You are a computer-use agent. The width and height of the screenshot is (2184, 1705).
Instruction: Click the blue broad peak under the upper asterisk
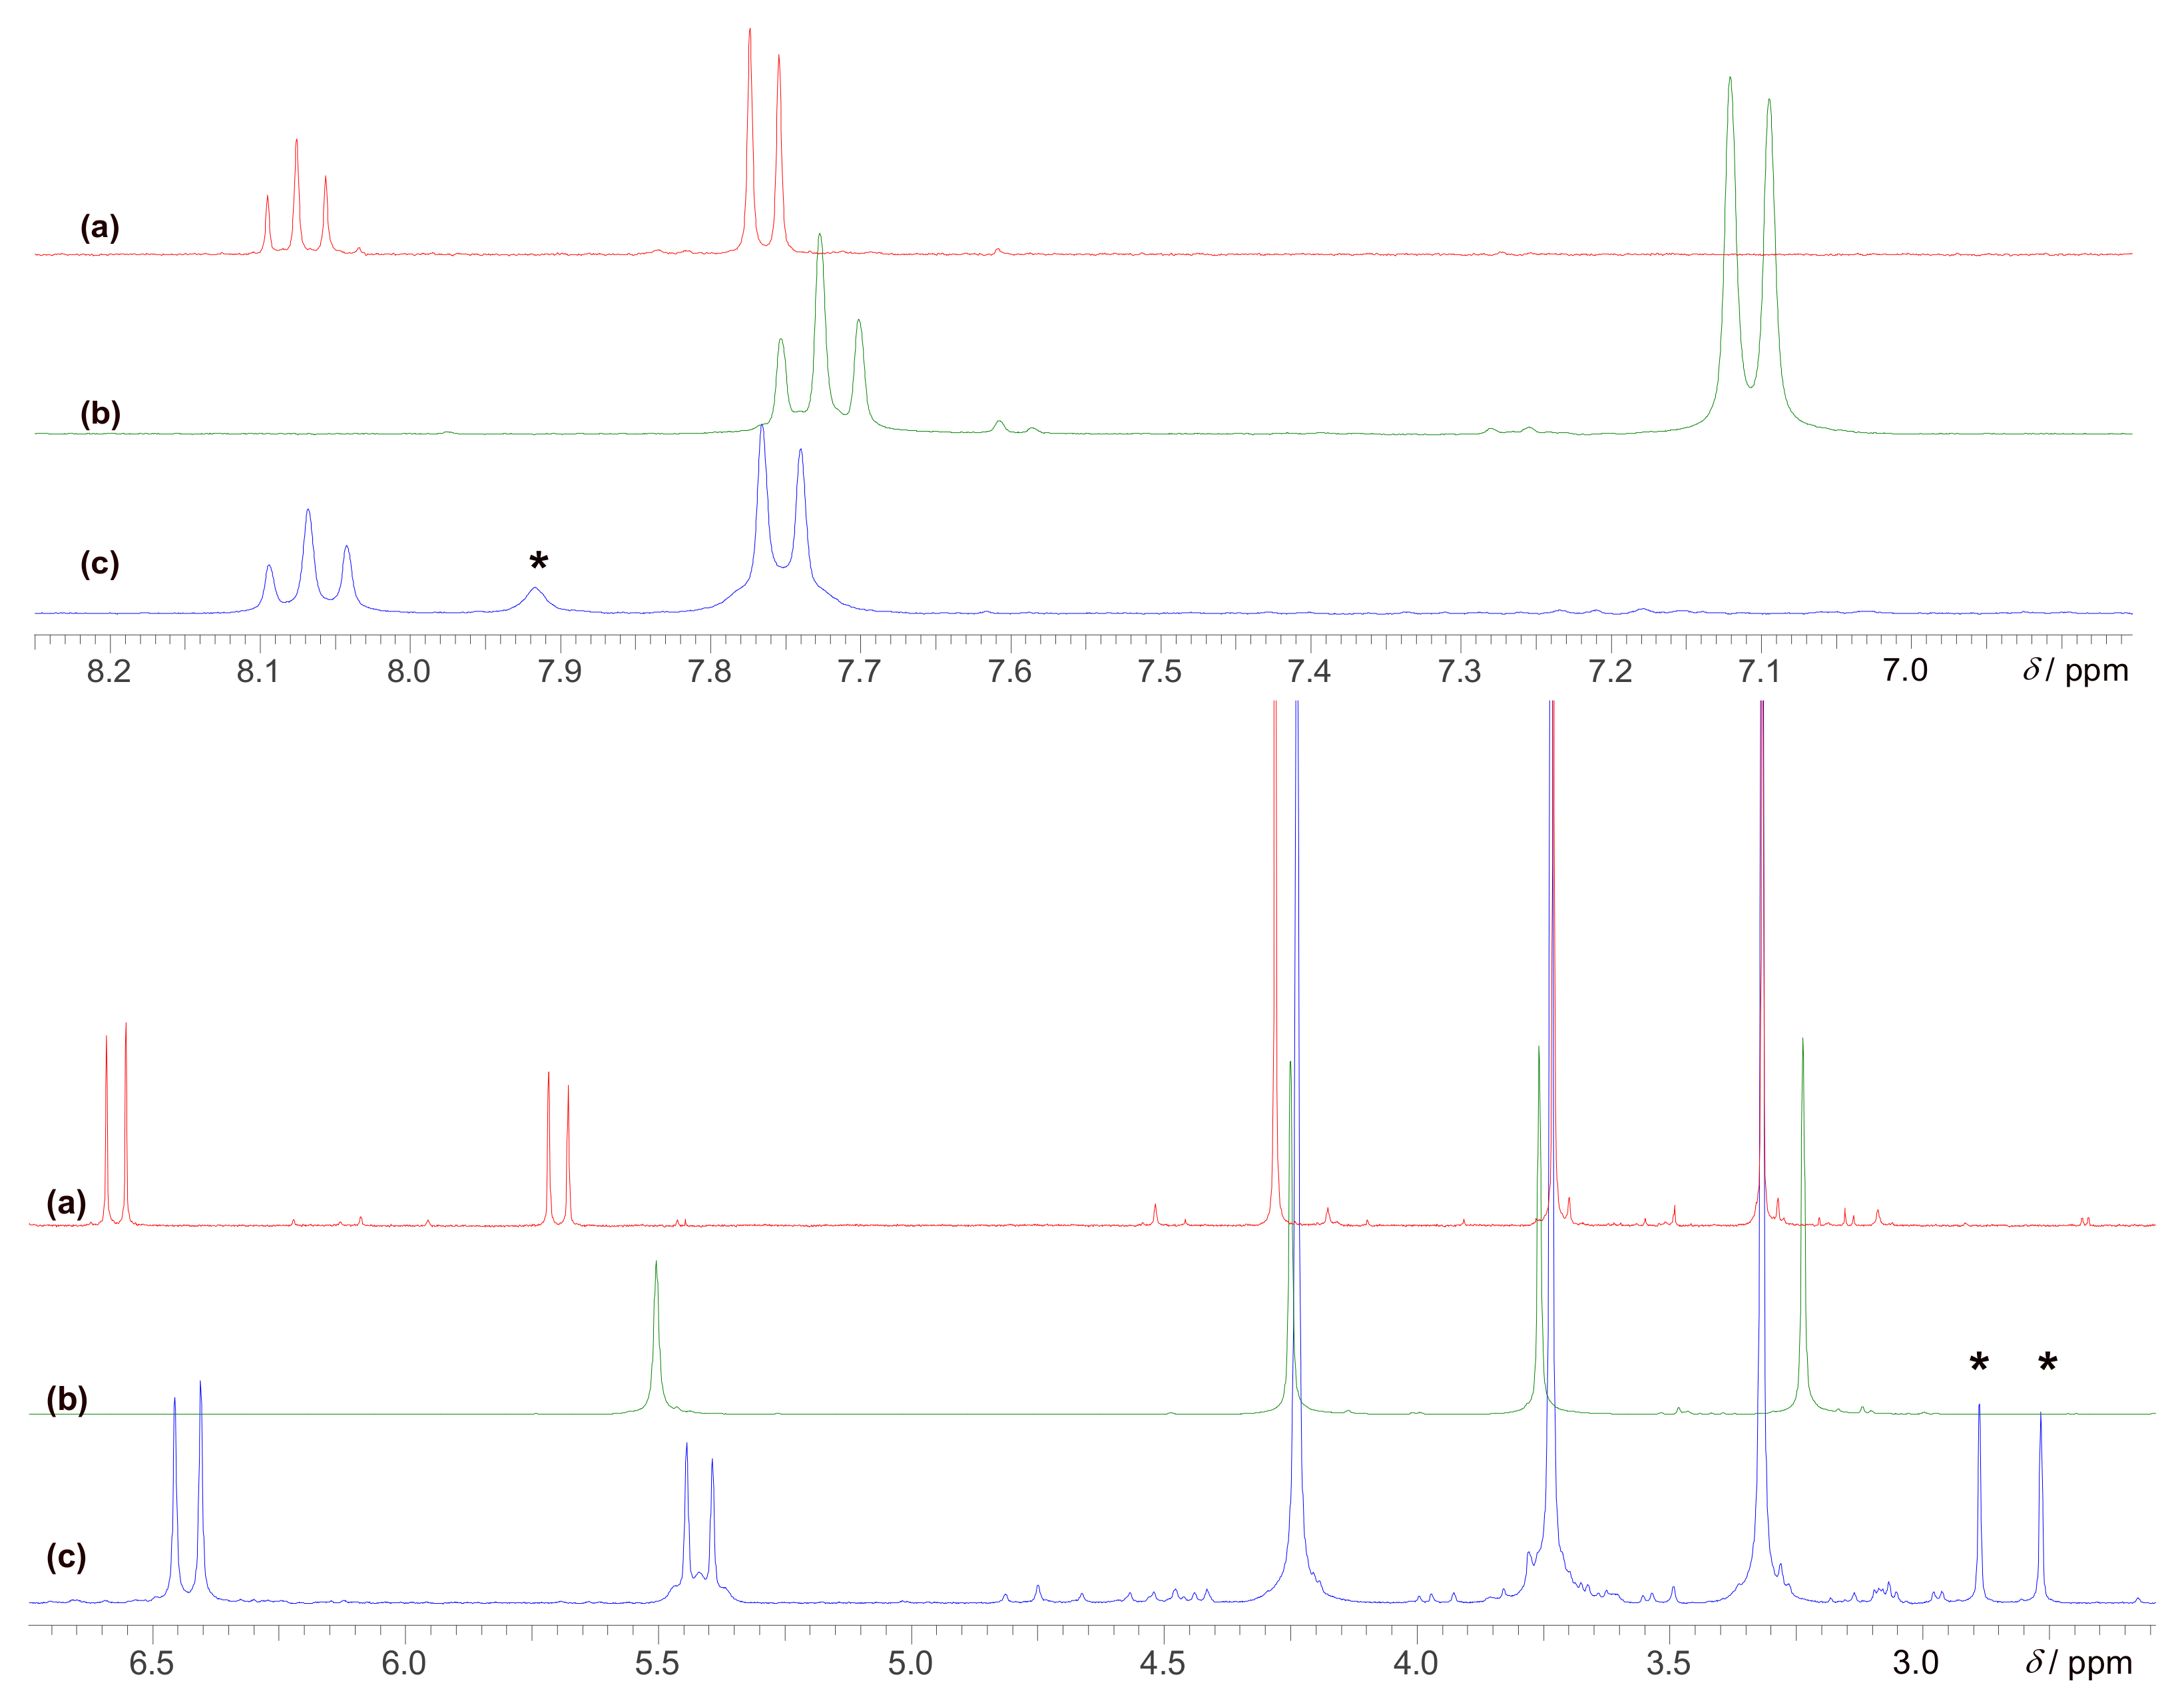(536, 597)
